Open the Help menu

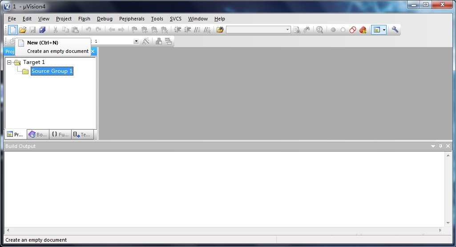pyautogui.click(x=220, y=19)
